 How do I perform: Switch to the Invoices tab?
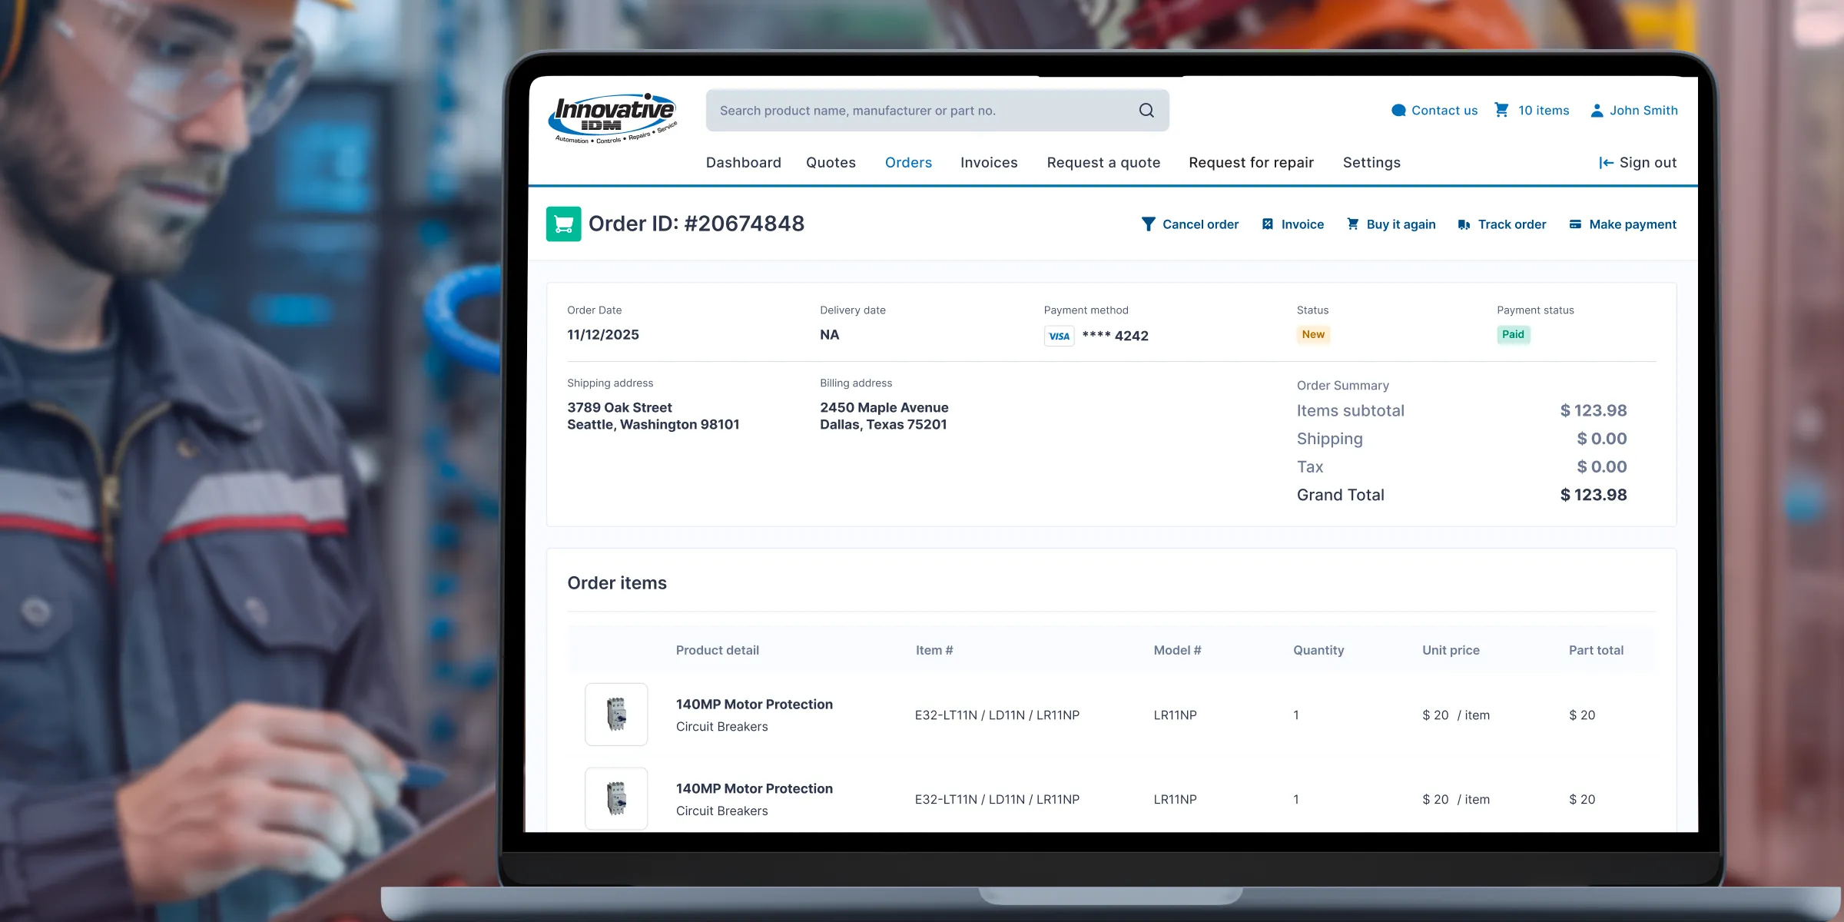click(989, 163)
